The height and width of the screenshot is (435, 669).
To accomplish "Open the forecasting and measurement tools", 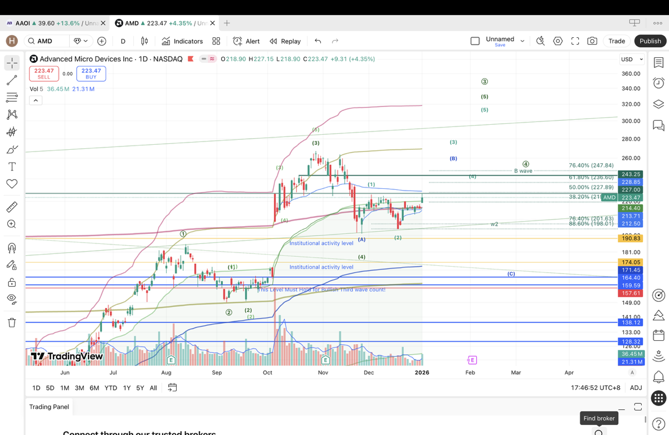I will 12,132.
